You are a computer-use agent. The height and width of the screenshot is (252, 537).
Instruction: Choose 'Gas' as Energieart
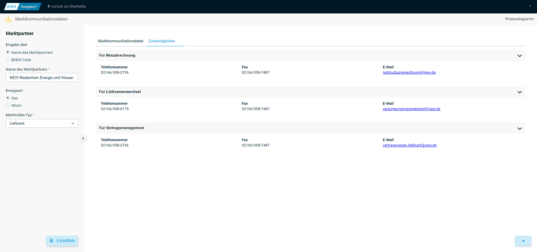pos(8,98)
